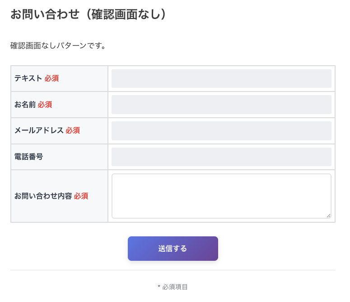The height and width of the screenshot is (302, 350).
Task: Click the 必須 marker beside メールアドレス
Action: pyautogui.click(x=73, y=131)
